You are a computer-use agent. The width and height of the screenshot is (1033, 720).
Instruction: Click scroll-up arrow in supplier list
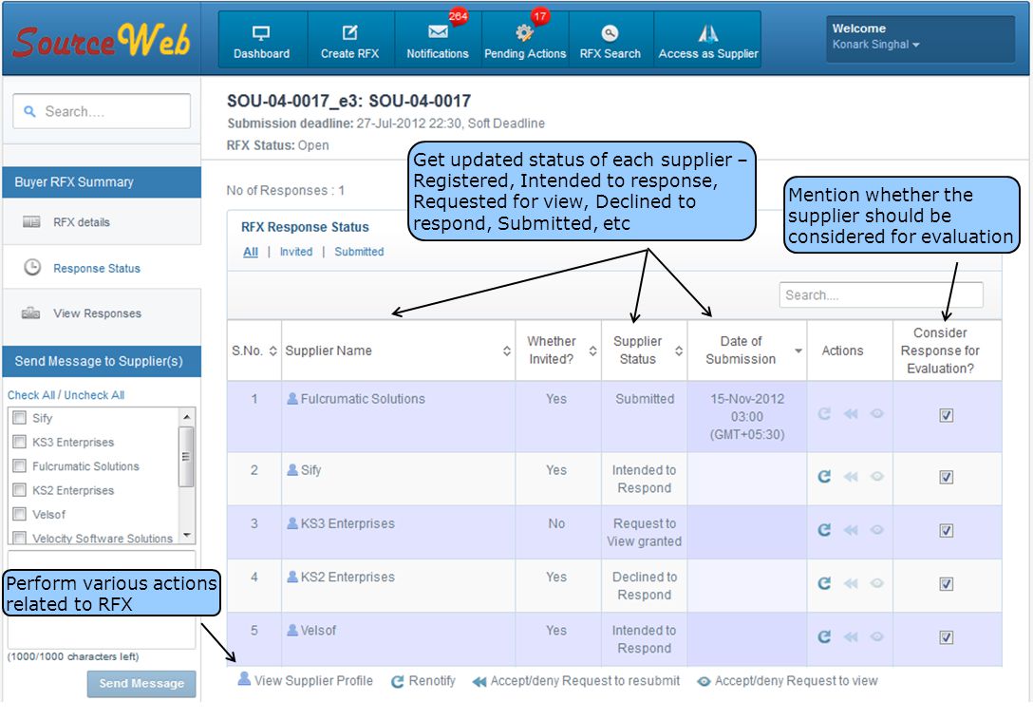[186, 417]
